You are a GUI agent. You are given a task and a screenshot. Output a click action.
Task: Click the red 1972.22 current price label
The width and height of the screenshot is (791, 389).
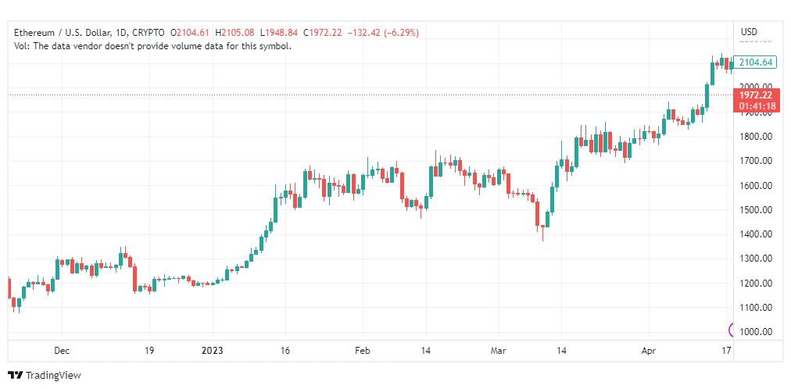click(756, 95)
